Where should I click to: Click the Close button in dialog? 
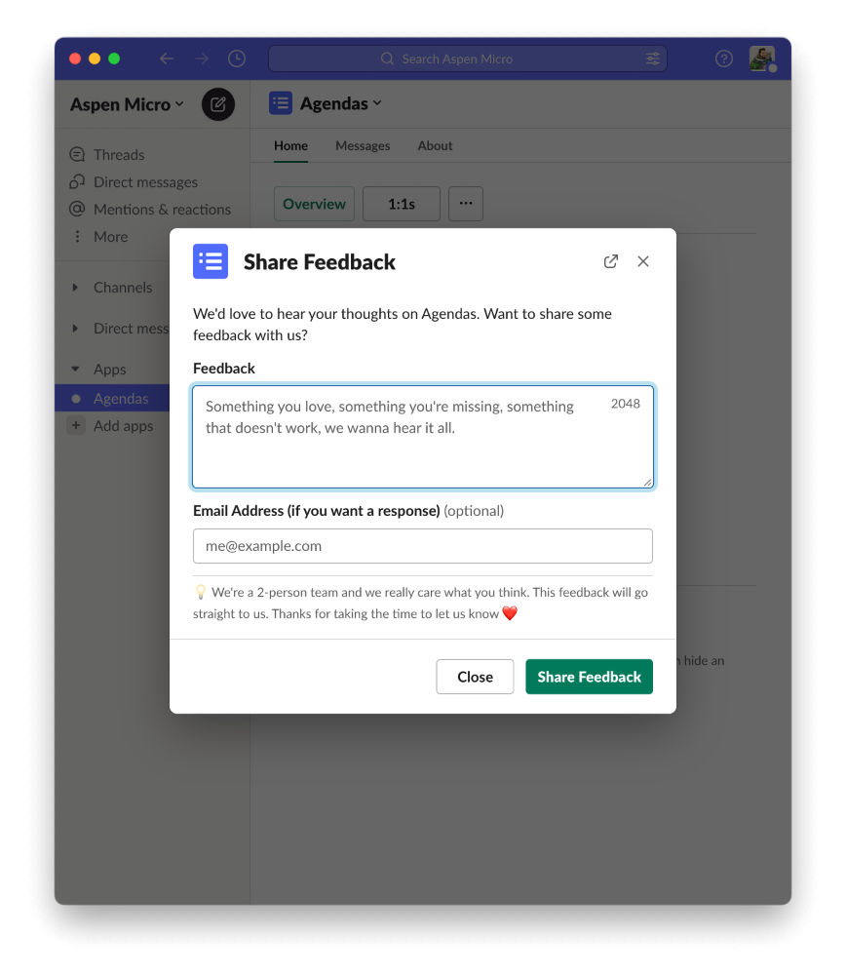pos(475,677)
